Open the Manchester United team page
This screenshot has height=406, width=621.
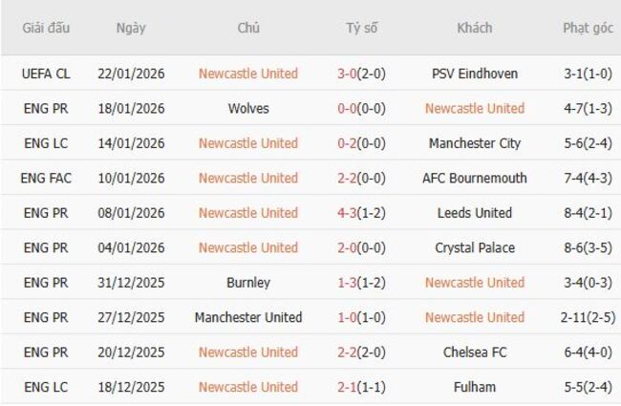click(248, 317)
